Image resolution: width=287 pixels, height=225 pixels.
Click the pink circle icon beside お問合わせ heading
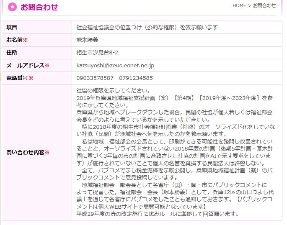point(12,7)
